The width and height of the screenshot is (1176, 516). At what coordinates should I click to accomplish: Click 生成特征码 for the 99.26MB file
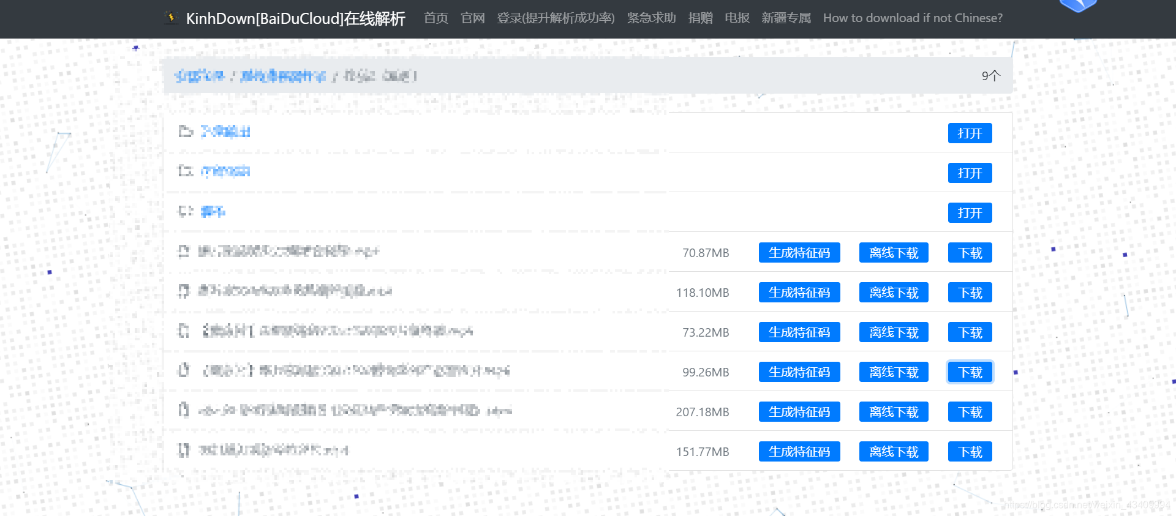tap(799, 372)
